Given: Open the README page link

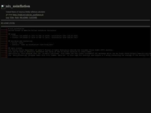Looking at the screenshot, I should [x=24, y=18].
